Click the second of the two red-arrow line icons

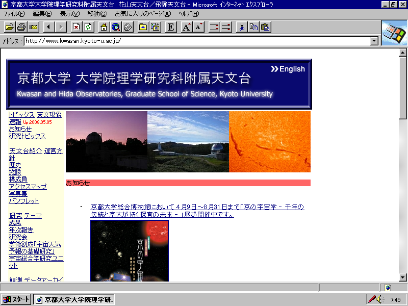click(x=226, y=27)
